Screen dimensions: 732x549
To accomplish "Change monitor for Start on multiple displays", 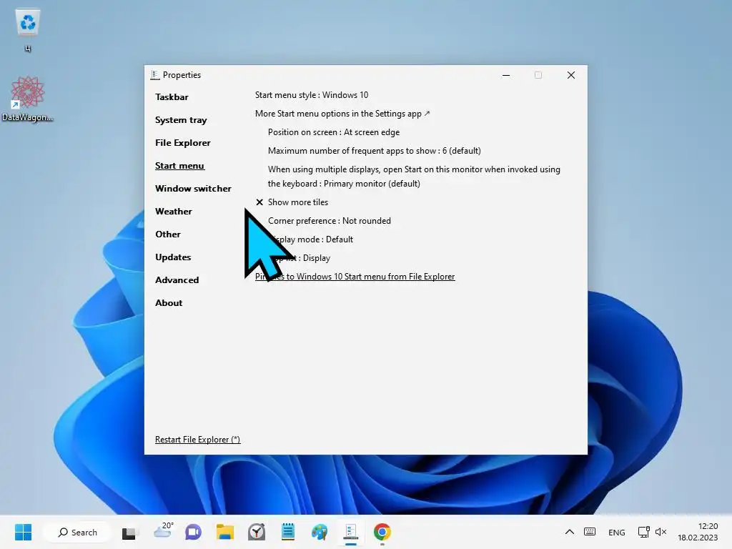I will click(414, 177).
